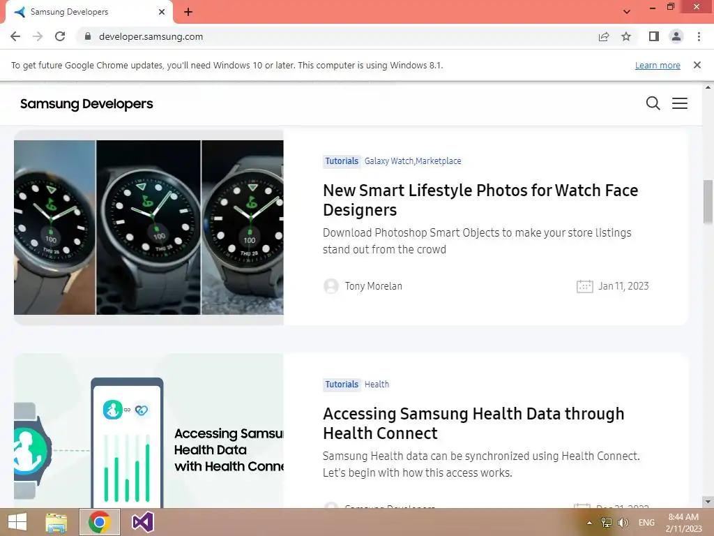Open the taskbar clock showing 8:44 AM

pyautogui.click(x=683, y=523)
